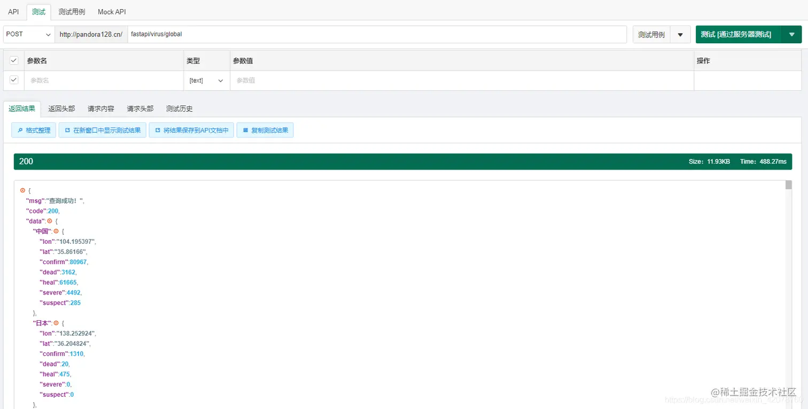Open the POST method dropdown
Screen dimensions: 808x409
click(29, 34)
